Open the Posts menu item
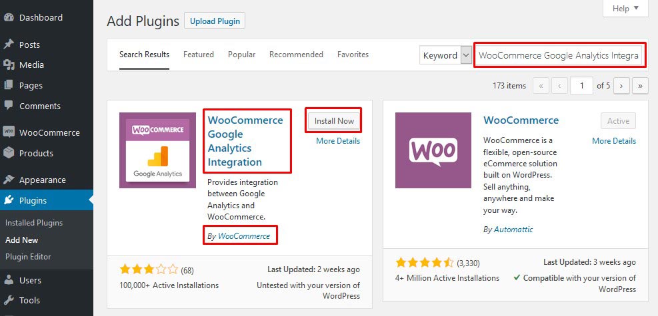Viewport: 658px width, 316px height. pos(47,45)
